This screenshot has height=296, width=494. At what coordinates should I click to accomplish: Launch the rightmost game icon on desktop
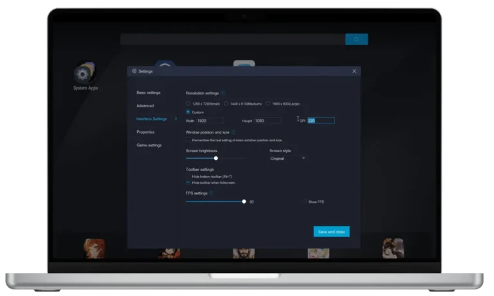(x=393, y=248)
